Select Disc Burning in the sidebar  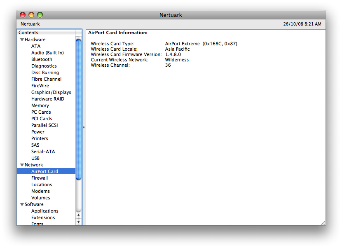(45, 73)
